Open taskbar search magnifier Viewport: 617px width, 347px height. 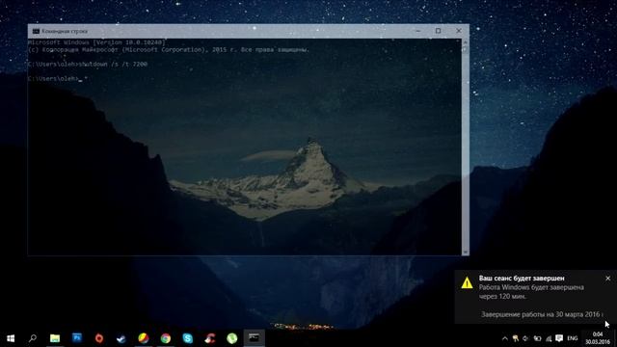(33, 338)
